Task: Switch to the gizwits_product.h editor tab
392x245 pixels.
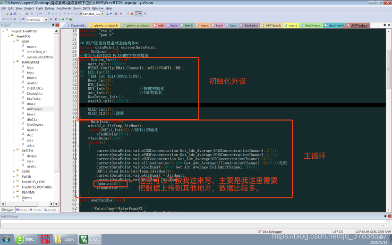Action: click(104, 25)
